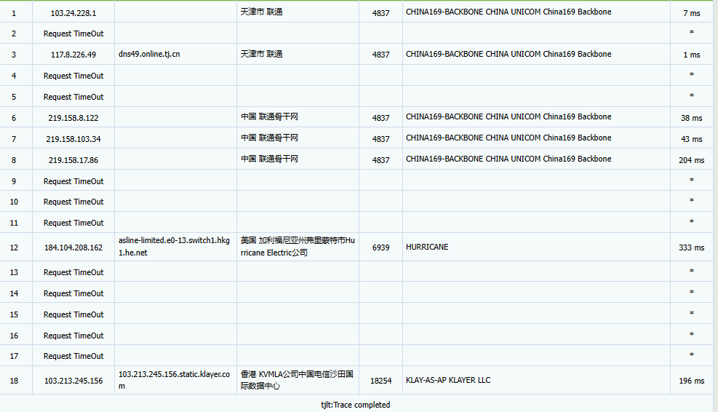The width and height of the screenshot is (718, 412).
Task: Click asterisk latency in hop 2
Action: (x=691, y=33)
